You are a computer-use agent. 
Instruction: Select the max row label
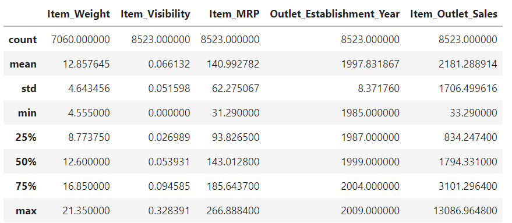(26, 211)
